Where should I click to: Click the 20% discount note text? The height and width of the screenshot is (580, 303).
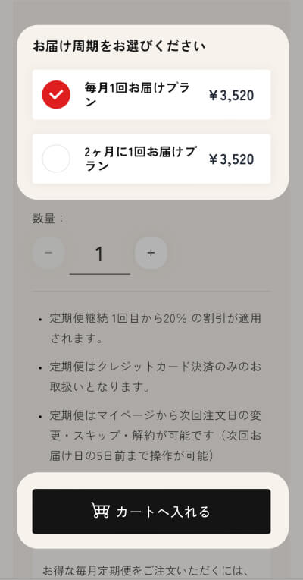pos(155,329)
